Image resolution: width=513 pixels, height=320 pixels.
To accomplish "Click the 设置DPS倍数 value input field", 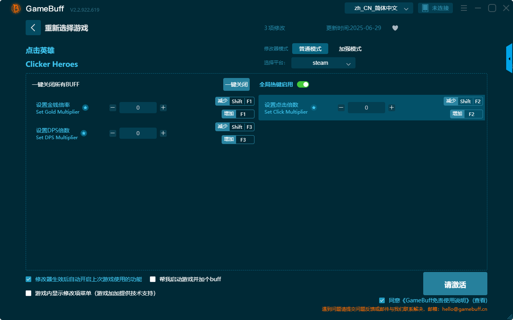I will (138, 133).
